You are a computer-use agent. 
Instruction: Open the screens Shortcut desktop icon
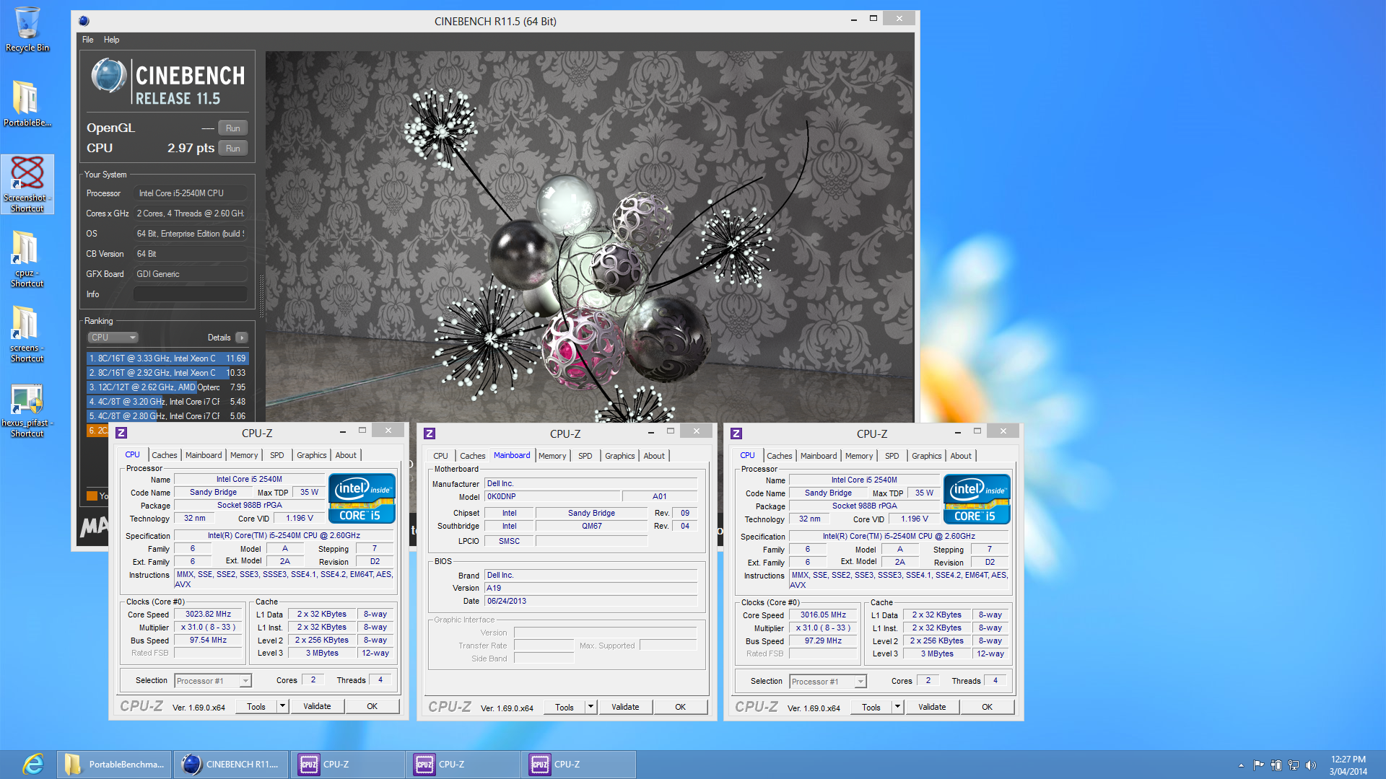tap(27, 334)
